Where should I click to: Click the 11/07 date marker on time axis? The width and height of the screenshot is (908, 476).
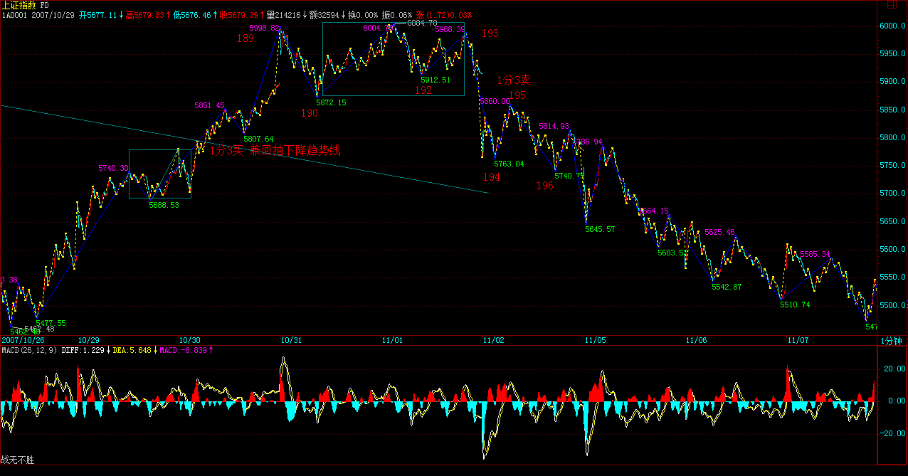[x=797, y=341]
